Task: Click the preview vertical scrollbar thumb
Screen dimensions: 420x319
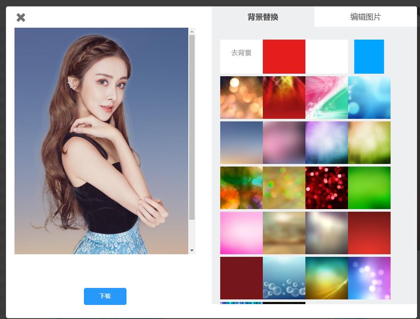Action: point(192,127)
